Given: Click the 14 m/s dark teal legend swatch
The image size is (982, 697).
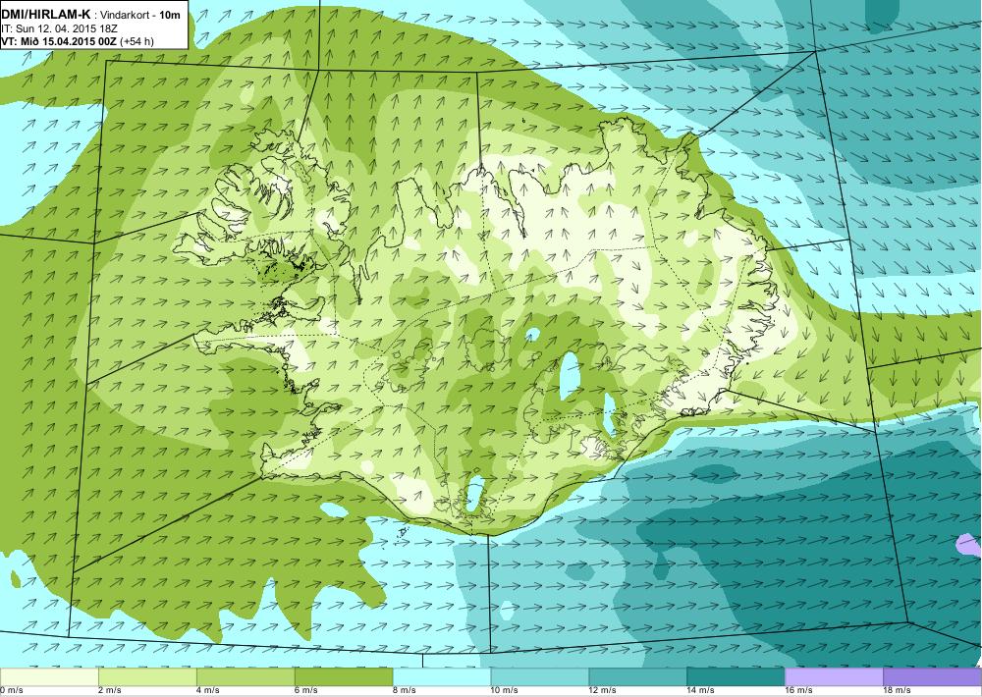Looking at the screenshot, I should (736, 677).
